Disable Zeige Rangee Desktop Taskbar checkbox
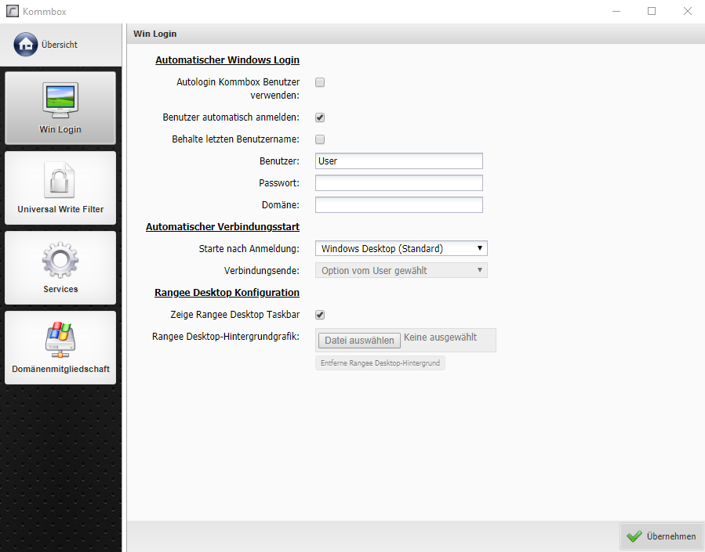Screen dimensions: 705x552 tap(320, 315)
